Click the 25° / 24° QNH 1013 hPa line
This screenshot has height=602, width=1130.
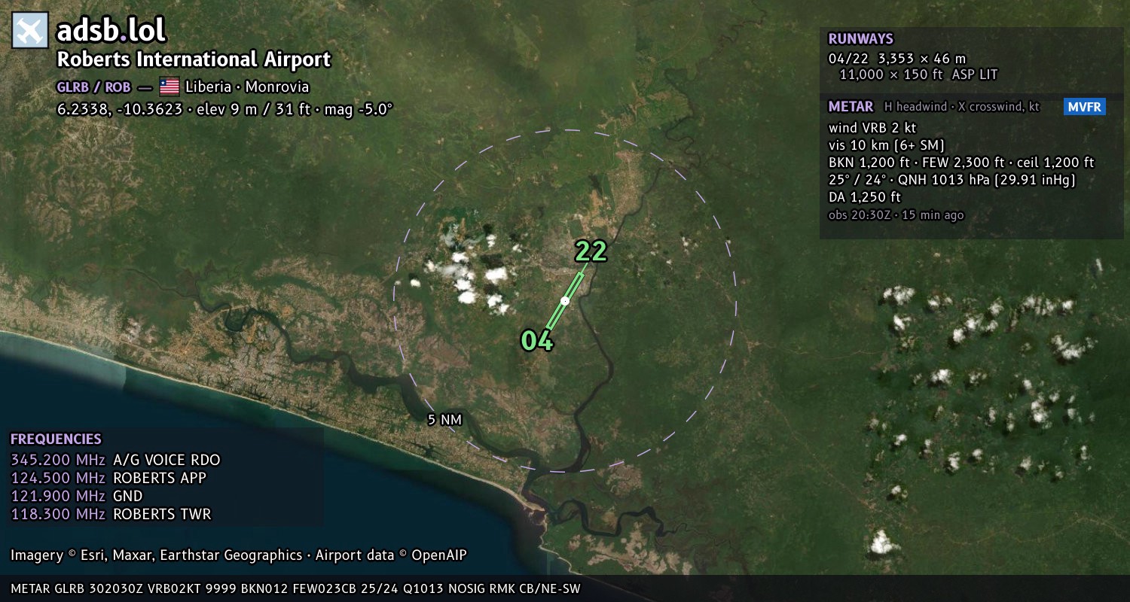[951, 180]
